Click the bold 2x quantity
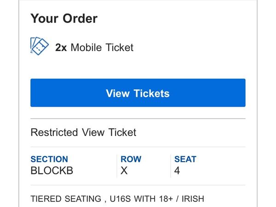The height and width of the screenshot is (207, 276). tap(61, 47)
